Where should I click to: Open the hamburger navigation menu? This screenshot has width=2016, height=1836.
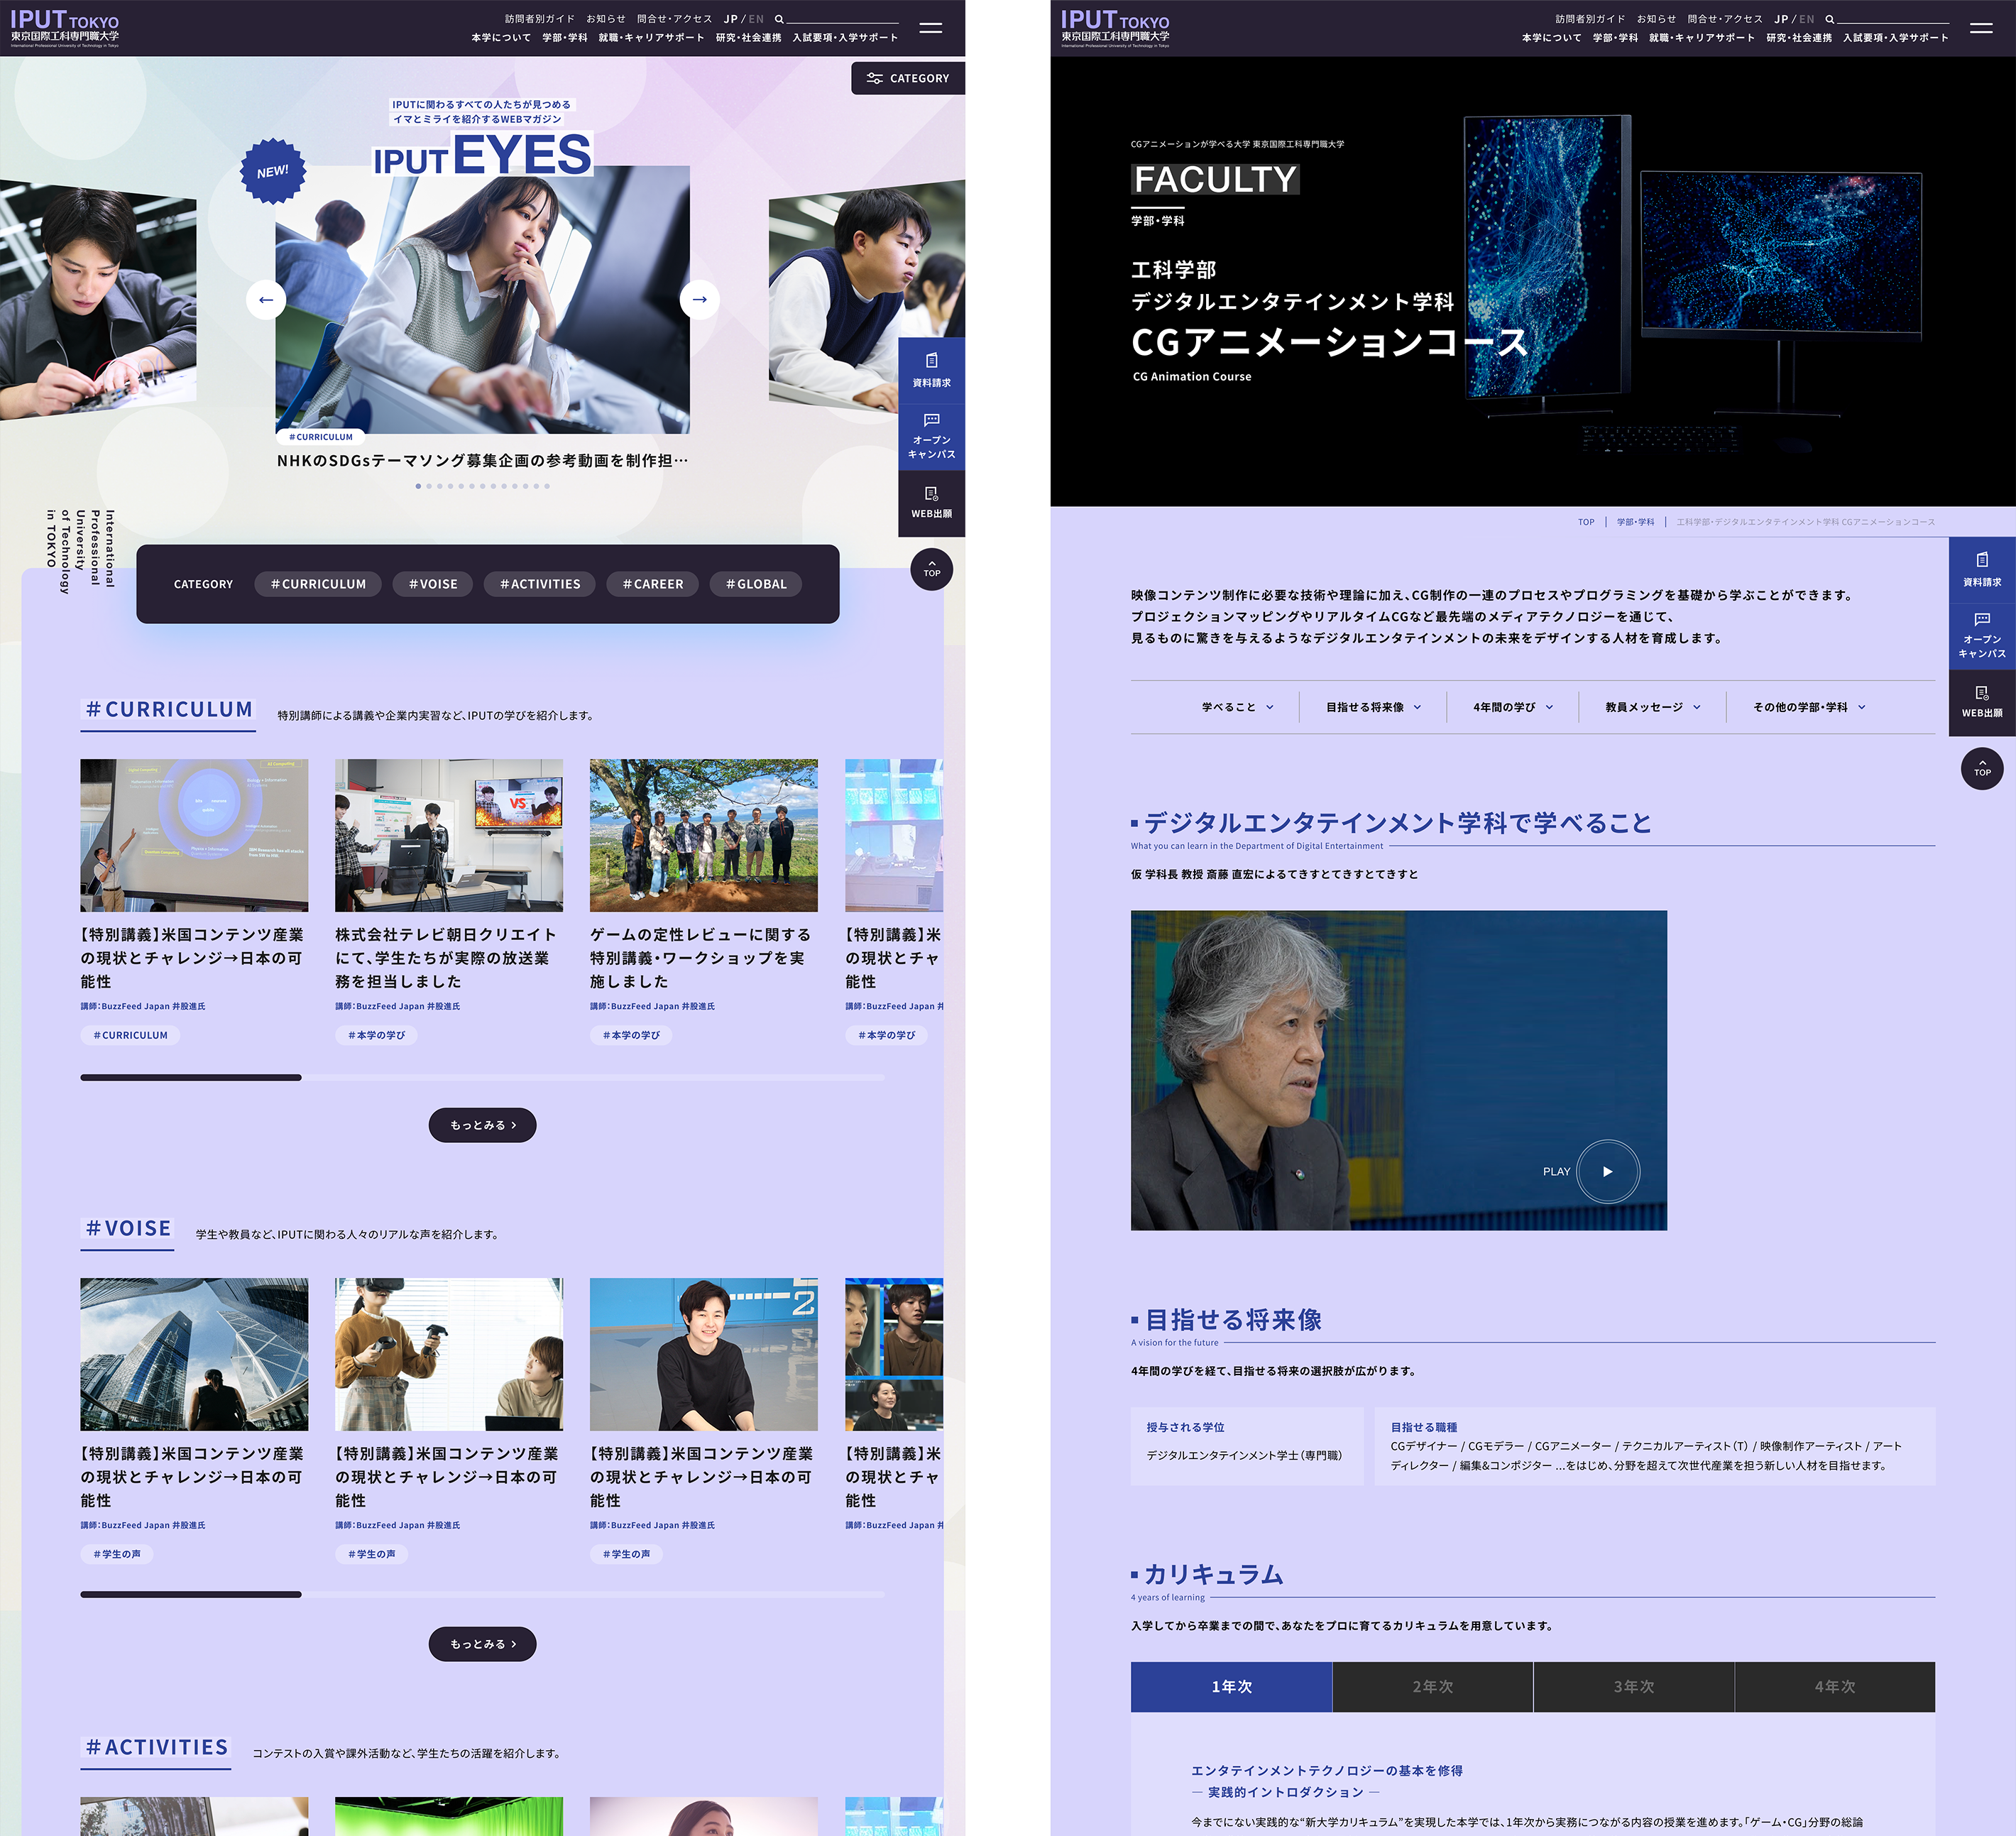pos(931,28)
